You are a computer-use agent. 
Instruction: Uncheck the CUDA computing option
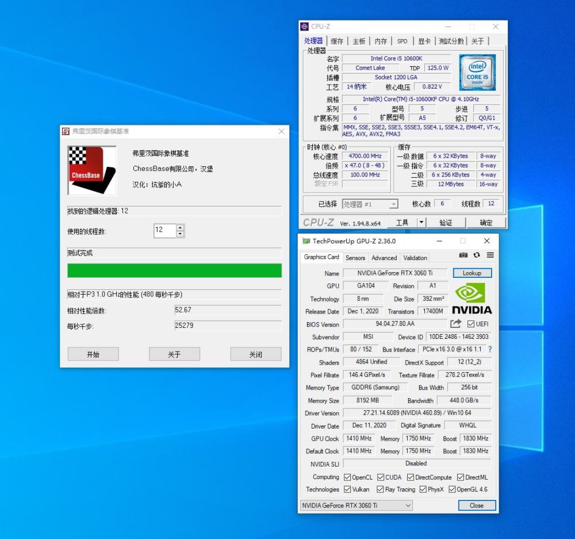379,477
